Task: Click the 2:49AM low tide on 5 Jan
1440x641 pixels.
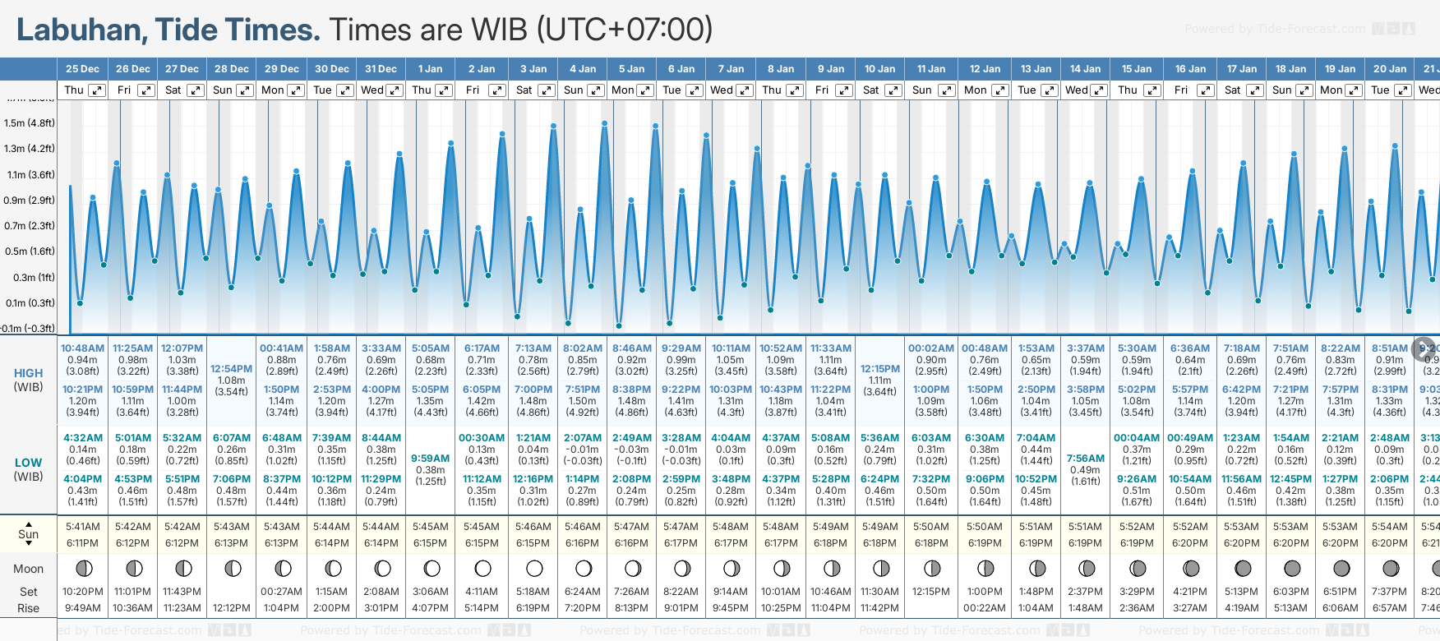Action: point(631,438)
